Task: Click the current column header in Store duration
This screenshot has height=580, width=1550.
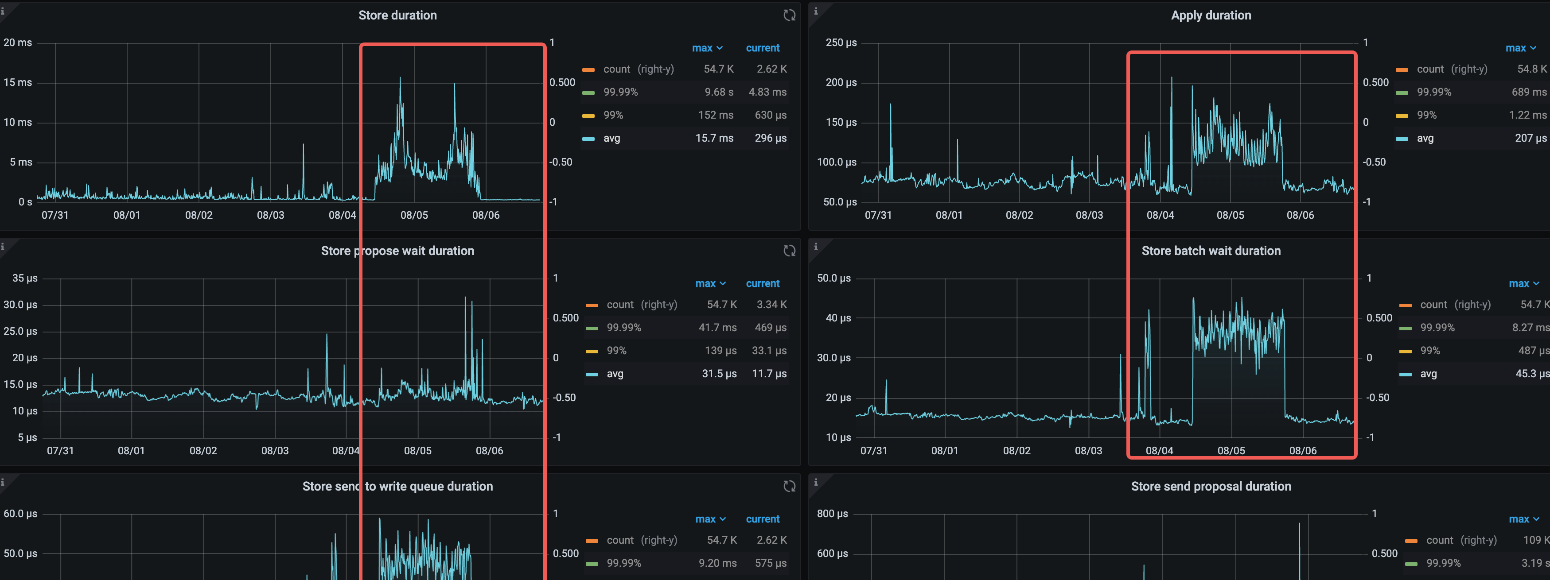Action: click(762, 48)
